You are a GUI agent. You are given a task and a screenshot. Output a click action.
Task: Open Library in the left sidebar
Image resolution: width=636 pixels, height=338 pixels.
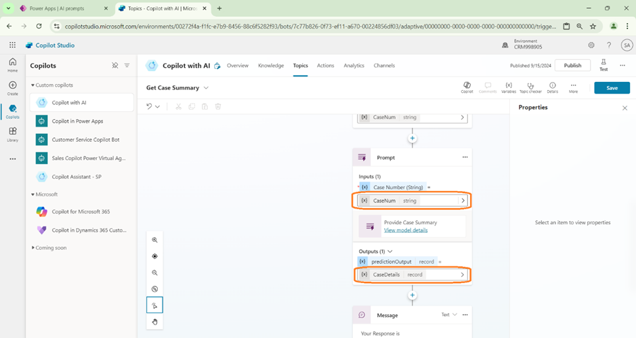tap(12, 133)
